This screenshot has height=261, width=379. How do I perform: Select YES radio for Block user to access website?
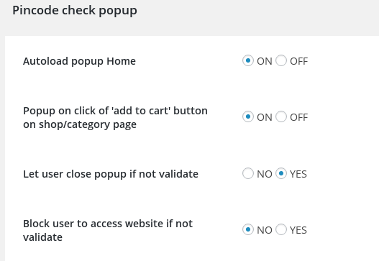coord(281,229)
